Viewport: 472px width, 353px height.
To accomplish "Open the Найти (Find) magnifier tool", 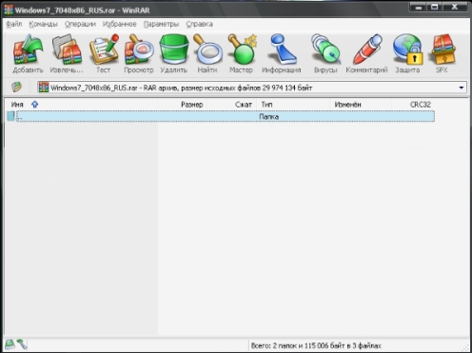I will (x=207, y=53).
